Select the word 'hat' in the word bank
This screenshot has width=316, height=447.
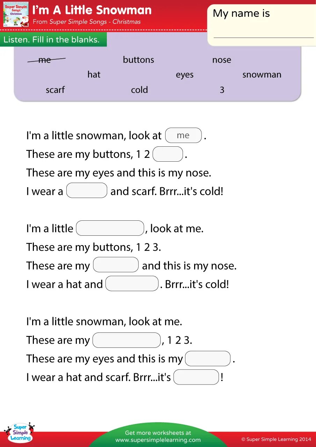coord(94,74)
